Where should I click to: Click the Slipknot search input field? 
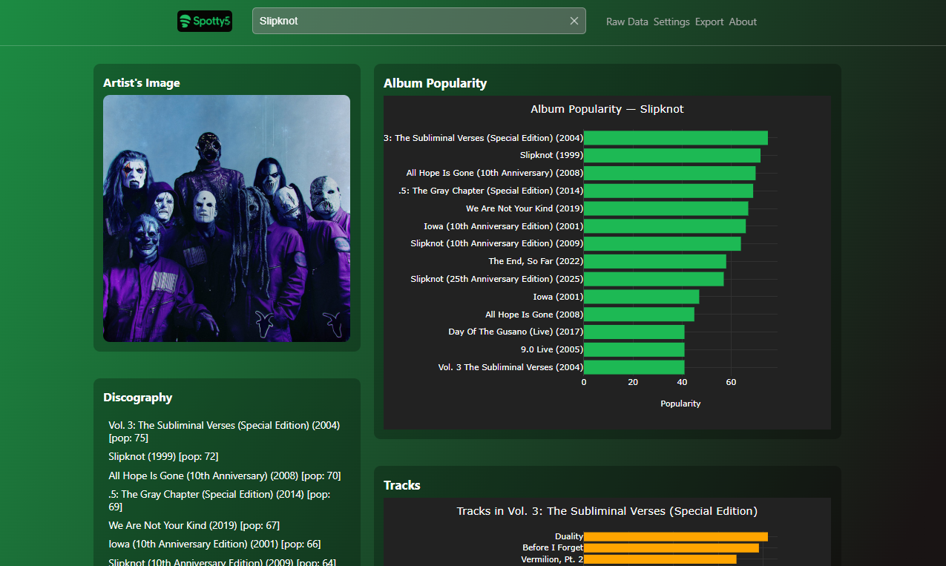pos(418,21)
